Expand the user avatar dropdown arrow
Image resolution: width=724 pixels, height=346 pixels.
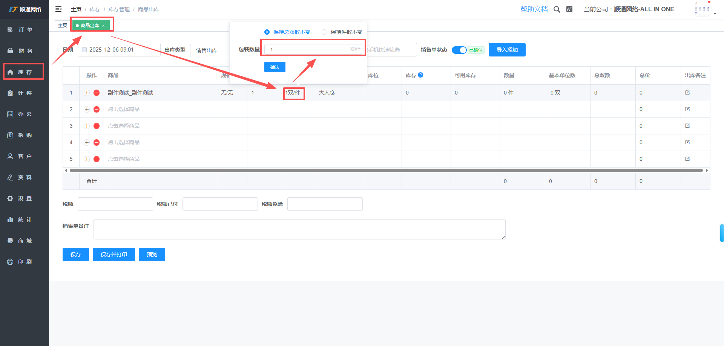tap(715, 14)
